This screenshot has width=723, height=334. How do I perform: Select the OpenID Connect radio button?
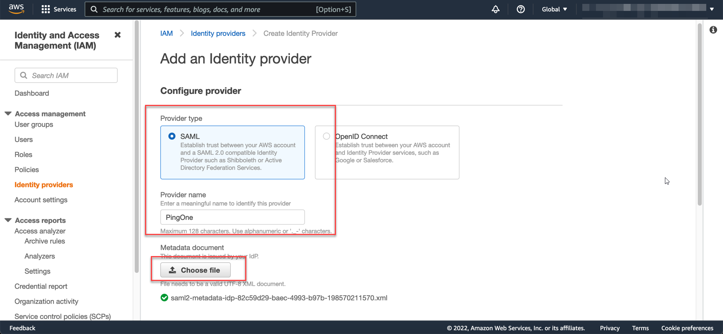point(327,136)
